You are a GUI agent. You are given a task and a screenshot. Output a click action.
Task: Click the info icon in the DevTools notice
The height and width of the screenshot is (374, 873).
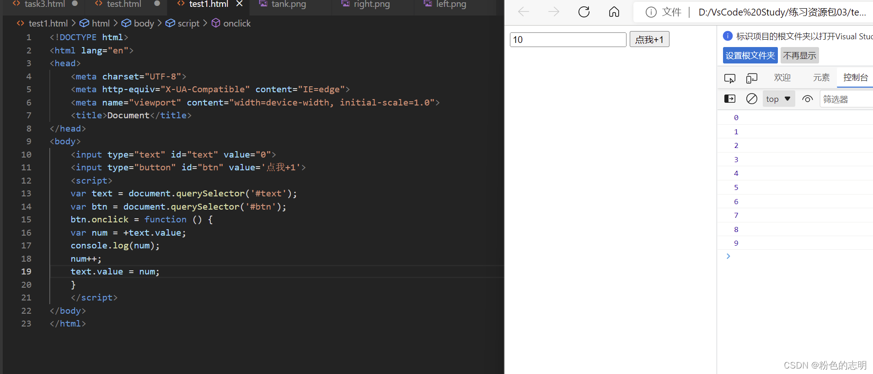(x=728, y=36)
